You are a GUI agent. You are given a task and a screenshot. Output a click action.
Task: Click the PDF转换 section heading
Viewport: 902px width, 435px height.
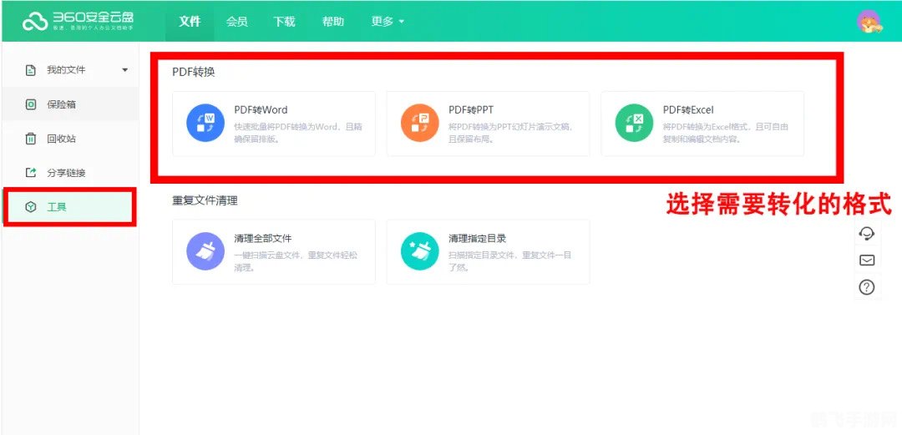point(193,73)
